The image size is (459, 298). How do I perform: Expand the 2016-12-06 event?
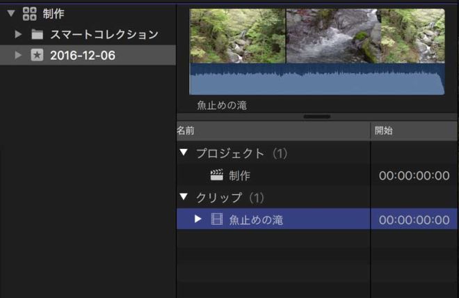[19, 55]
